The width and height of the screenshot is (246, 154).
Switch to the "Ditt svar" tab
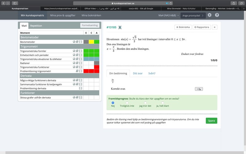pyautogui.click(x=137, y=73)
